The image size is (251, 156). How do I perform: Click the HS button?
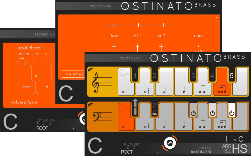point(240,148)
